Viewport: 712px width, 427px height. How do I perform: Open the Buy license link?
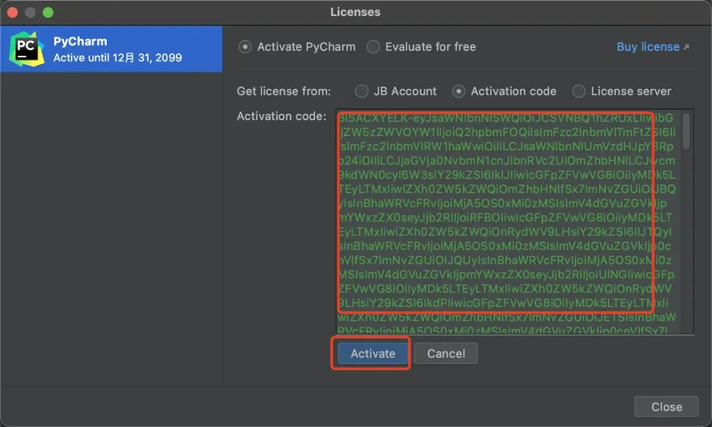click(652, 47)
